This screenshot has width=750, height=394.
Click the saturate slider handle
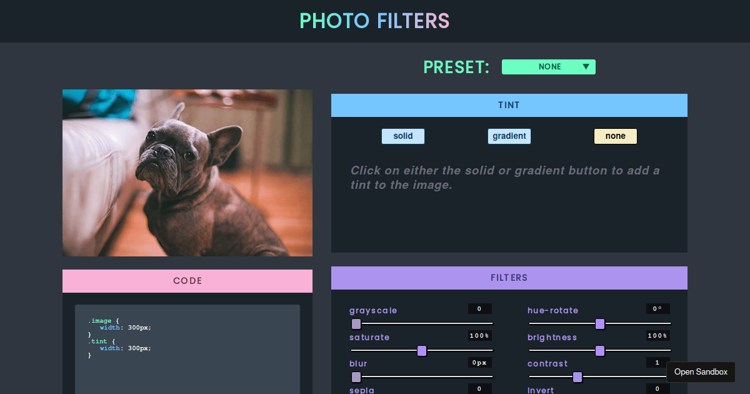422,351
